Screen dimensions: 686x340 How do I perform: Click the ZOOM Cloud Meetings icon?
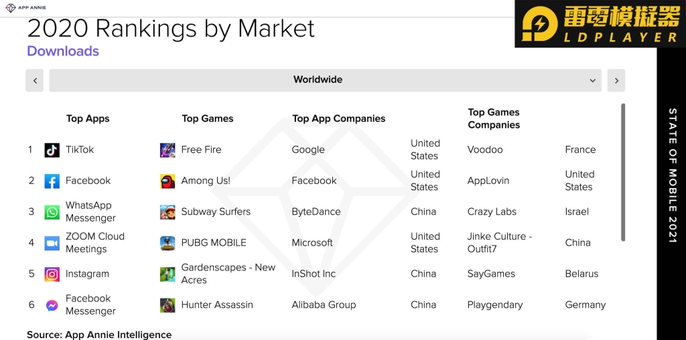[x=52, y=243]
